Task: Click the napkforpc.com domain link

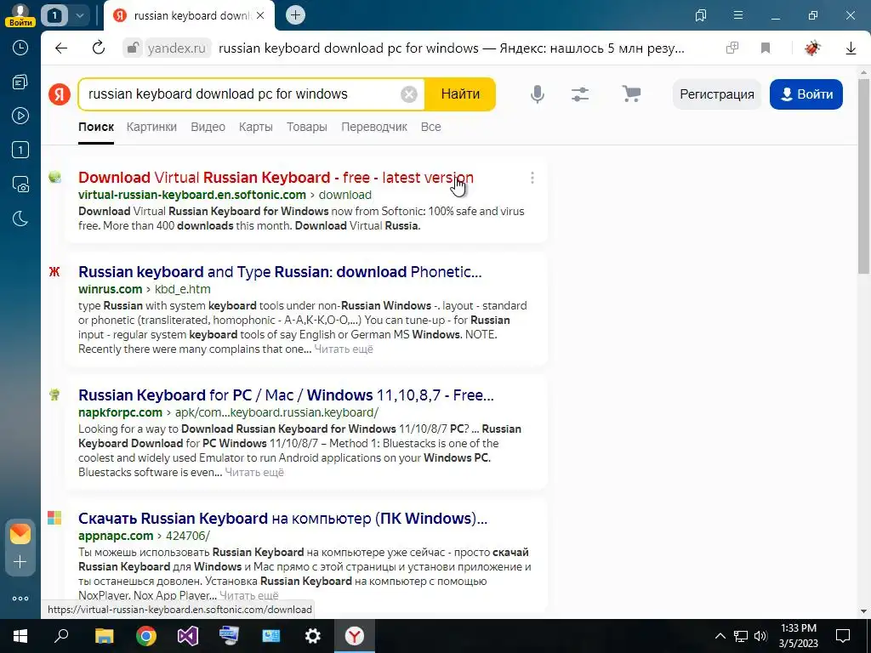Action: click(120, 412)
